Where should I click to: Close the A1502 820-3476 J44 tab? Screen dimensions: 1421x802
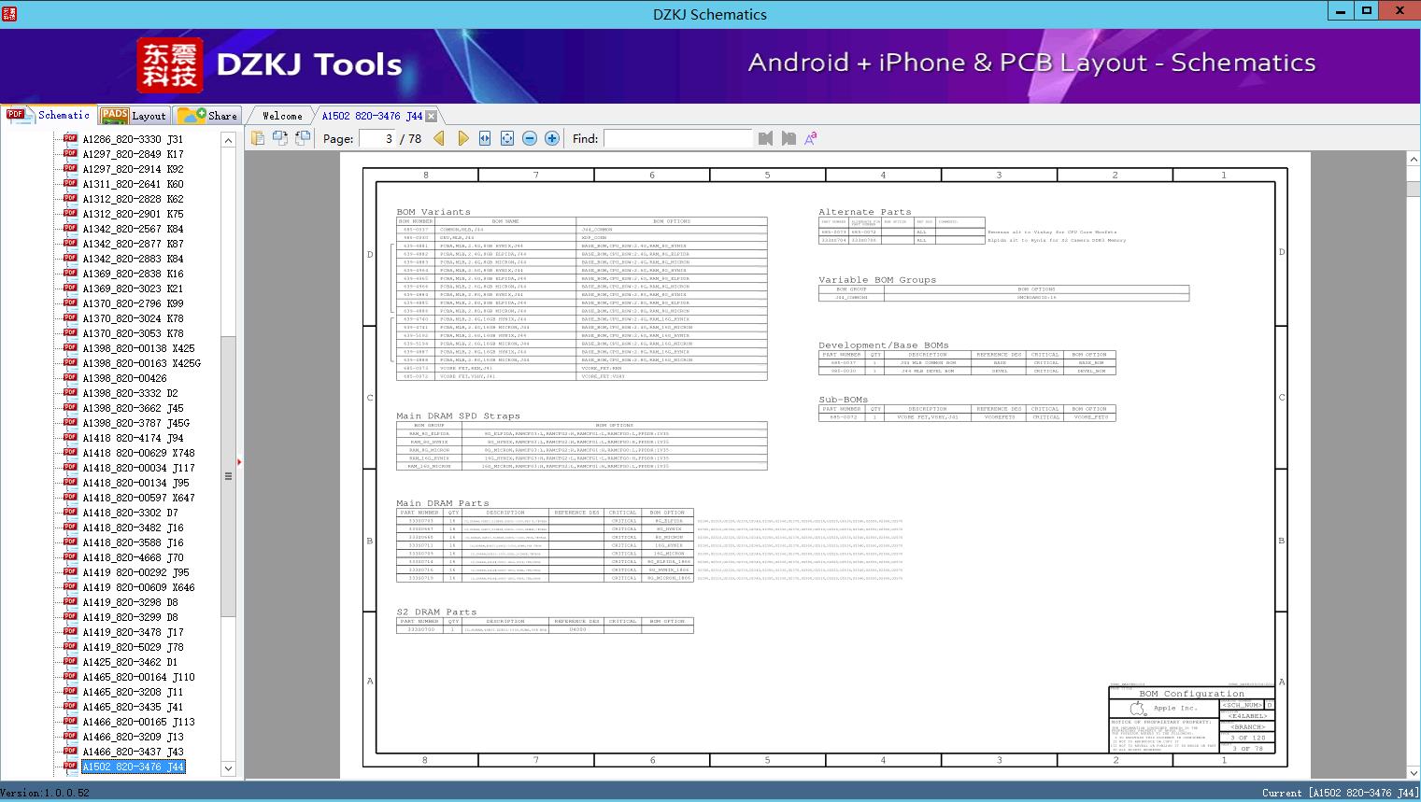point(432,117)
